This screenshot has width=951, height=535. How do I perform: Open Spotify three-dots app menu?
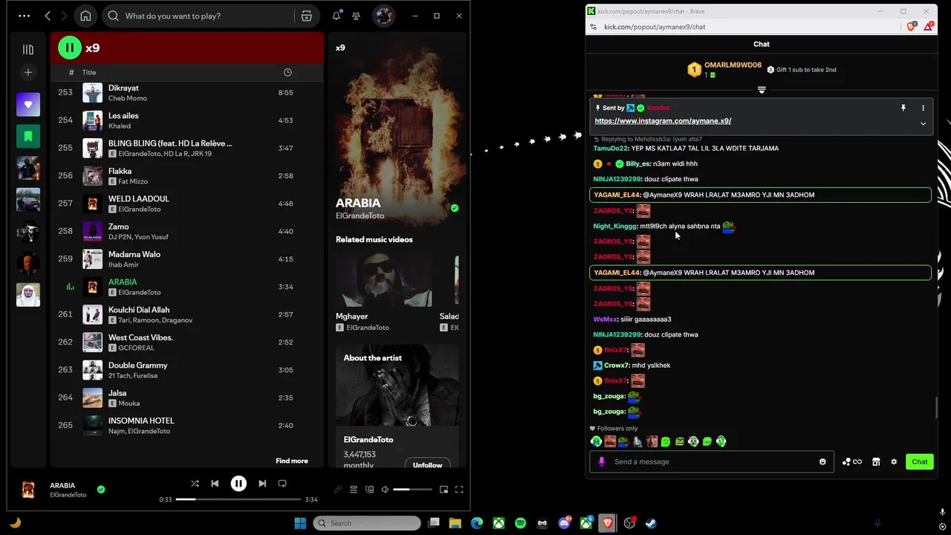[25, 16]
